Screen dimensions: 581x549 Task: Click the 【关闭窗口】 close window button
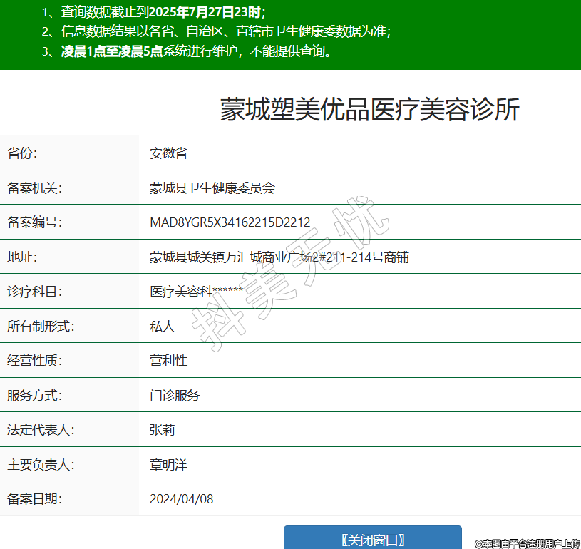pos(372,538)
